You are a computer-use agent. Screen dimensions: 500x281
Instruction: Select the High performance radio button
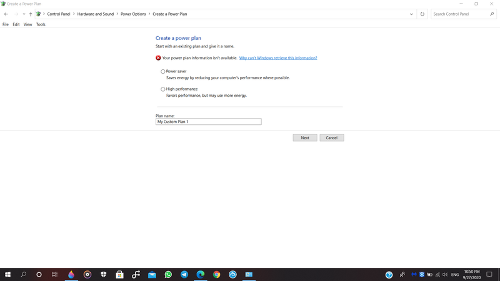click(163, 89)
